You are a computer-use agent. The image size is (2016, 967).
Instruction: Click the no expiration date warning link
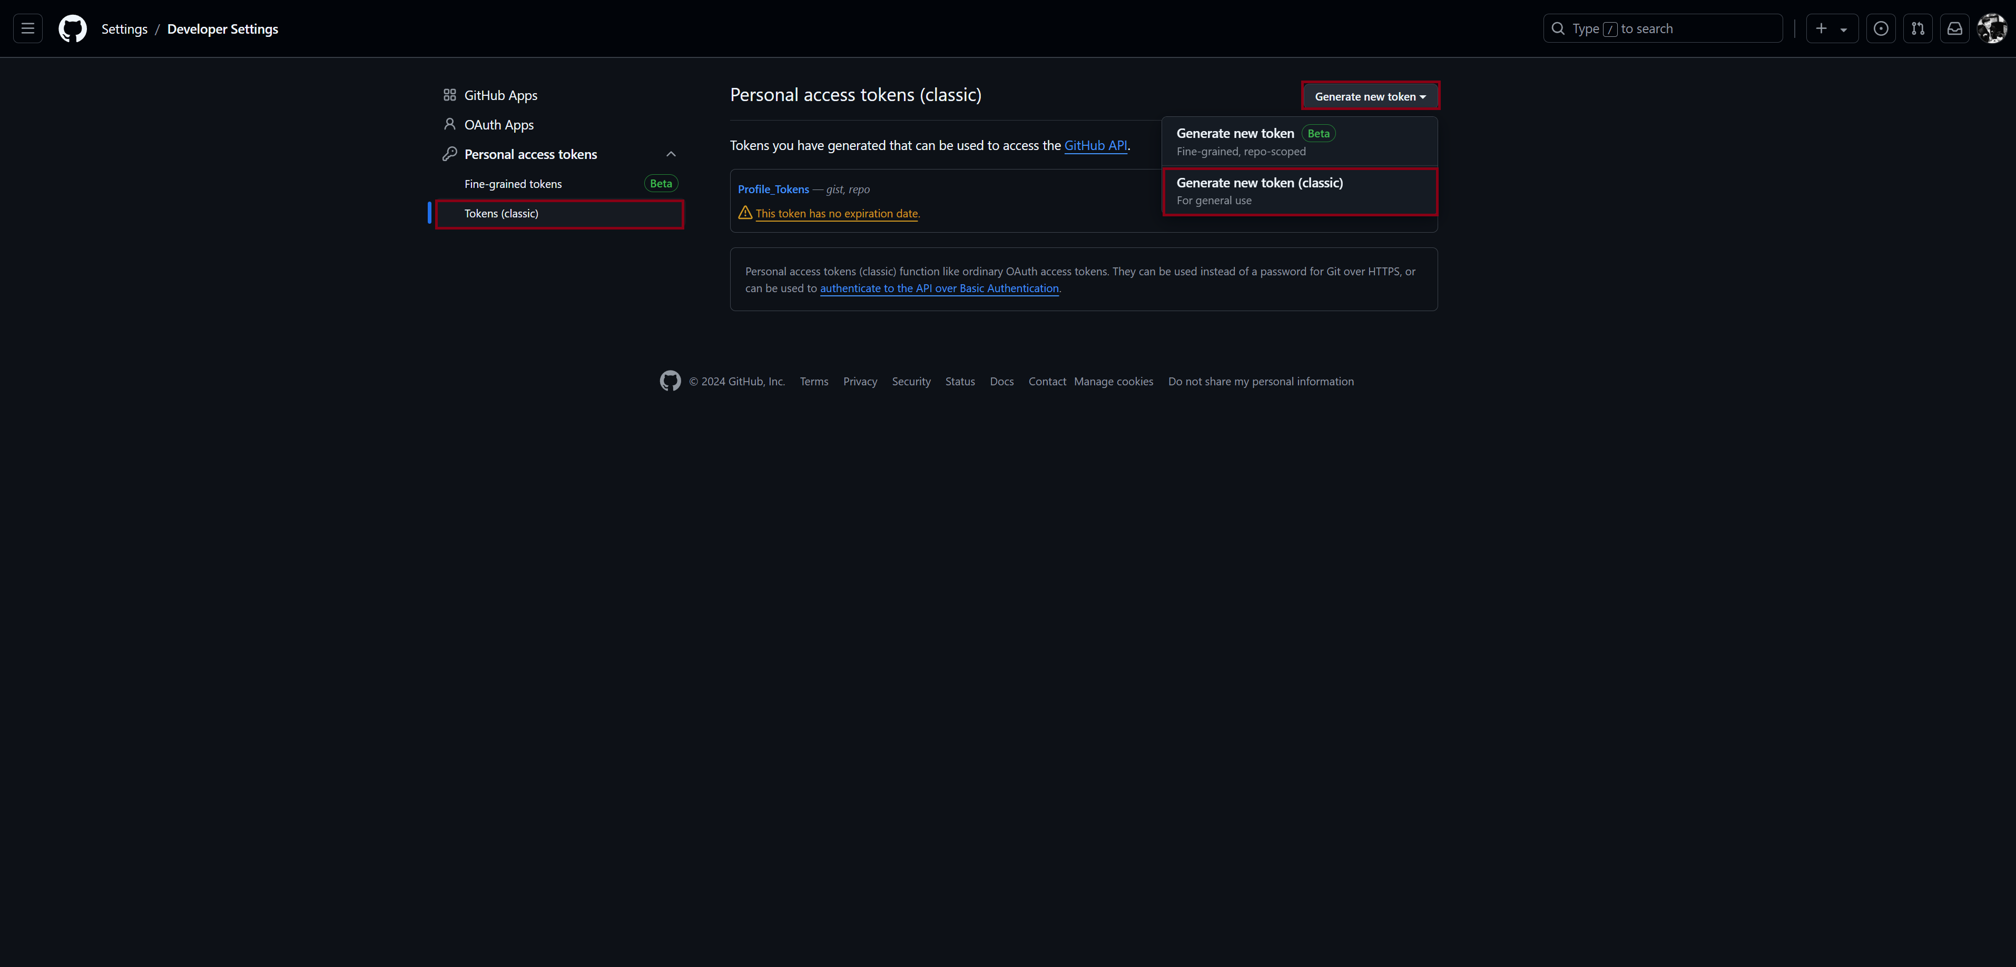pos(837,213)
